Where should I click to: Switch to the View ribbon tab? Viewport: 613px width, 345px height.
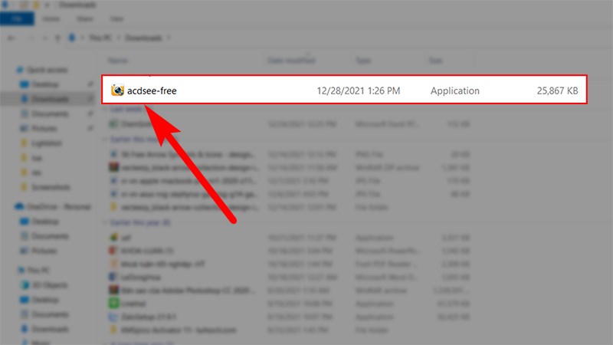click(116, 18)
